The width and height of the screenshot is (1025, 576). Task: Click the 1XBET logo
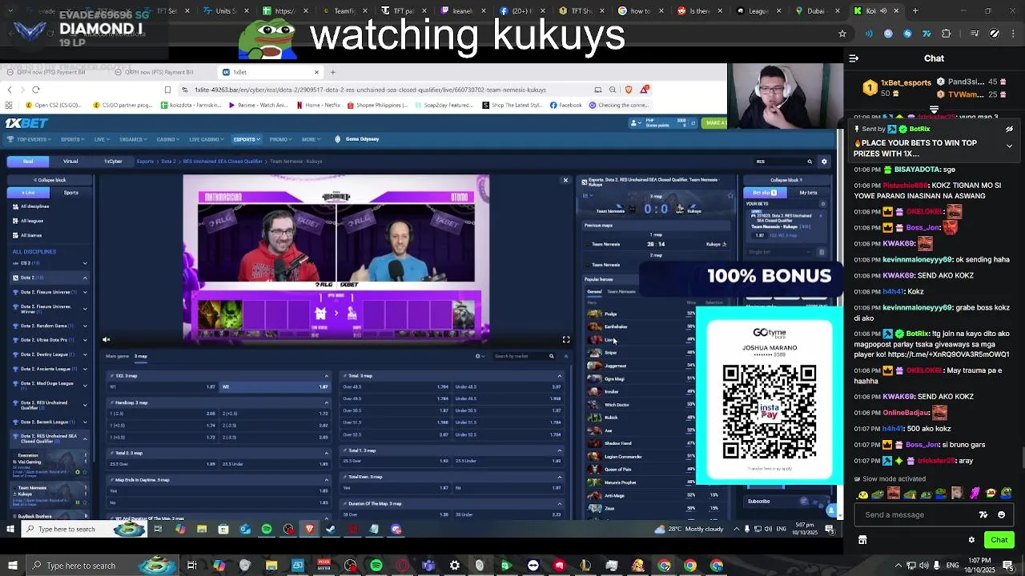pos(26,123)
